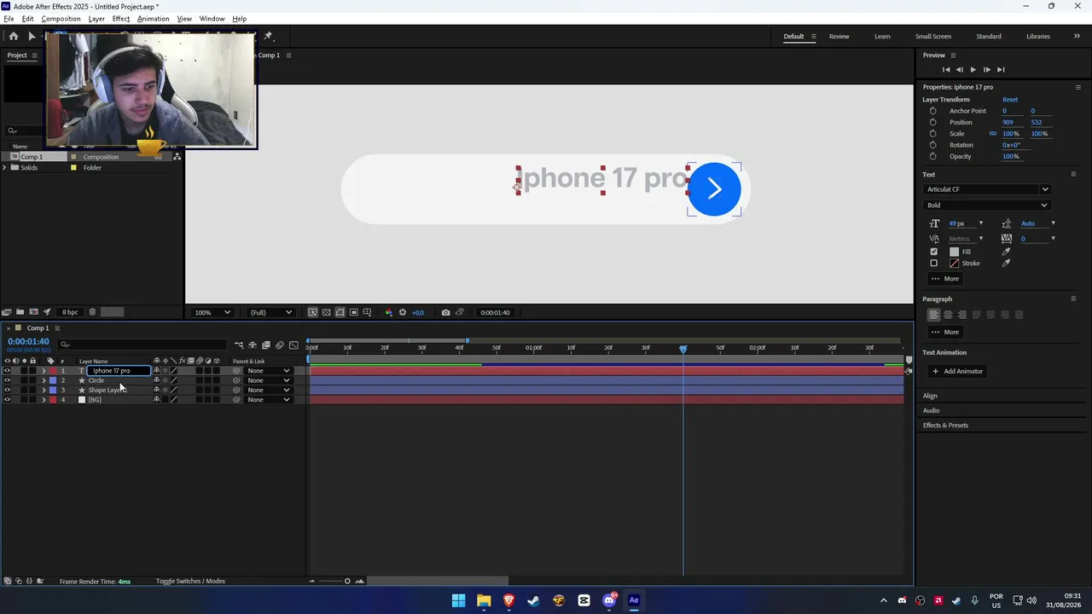Jump to last frame in Preview panel
The image size is (1092, 614).
(x=1001, y=69)
